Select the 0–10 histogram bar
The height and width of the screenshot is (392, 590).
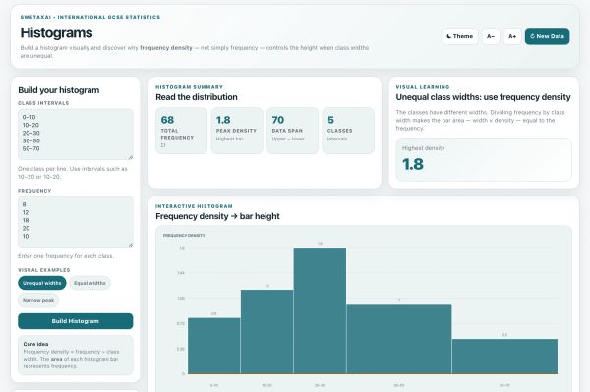pos(214,346)
